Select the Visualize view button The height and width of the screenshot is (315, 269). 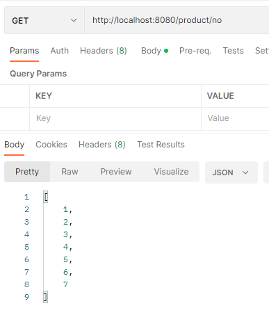pos(171,172)
